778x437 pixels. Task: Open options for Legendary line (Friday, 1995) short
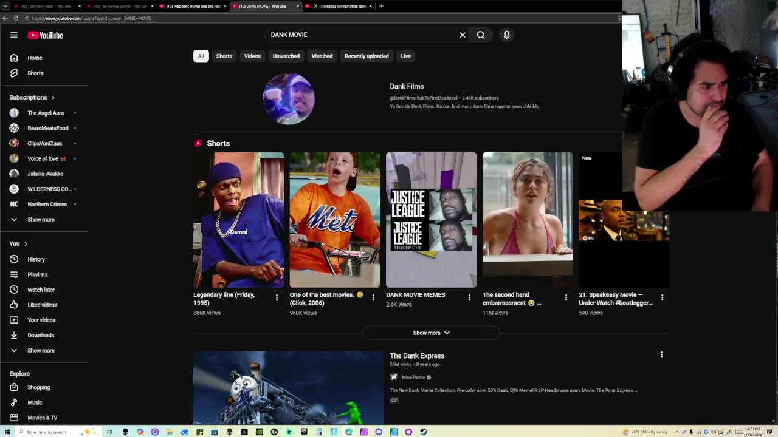pos(277,297)
